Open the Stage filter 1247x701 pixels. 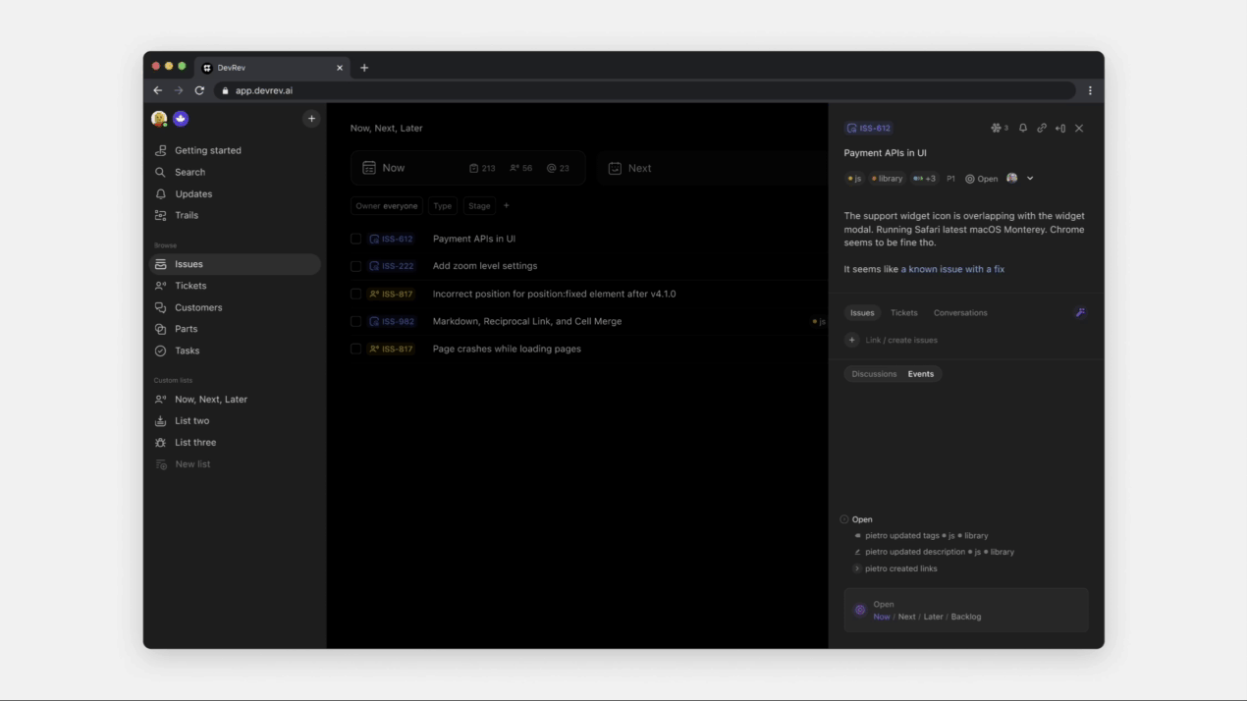479,206
